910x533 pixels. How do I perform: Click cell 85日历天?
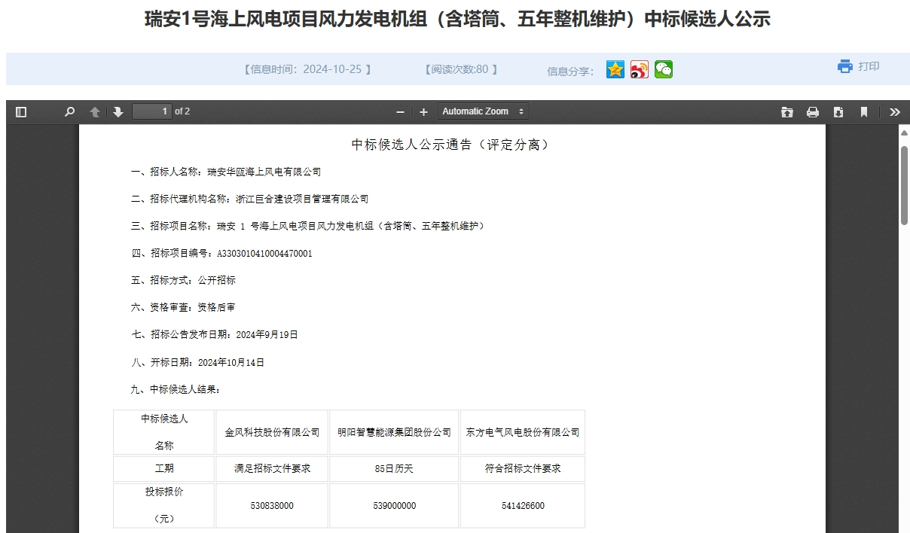pos(394,468)
